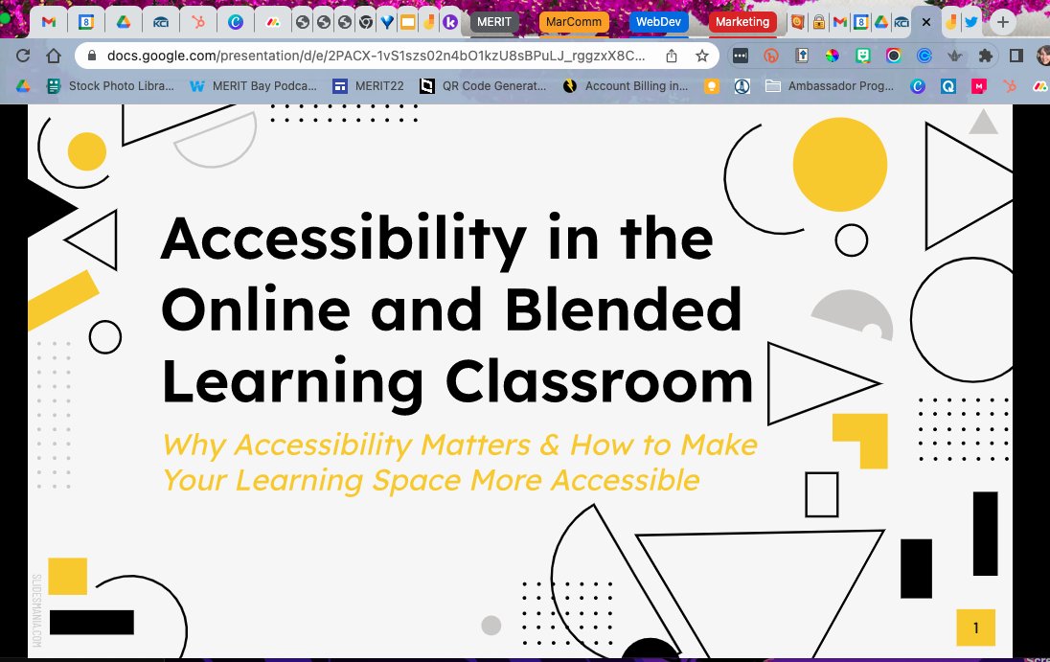This screenshot has height=662, width=1050.
Task: Bookmark this page with the star icon
Action: click(702, 56)
